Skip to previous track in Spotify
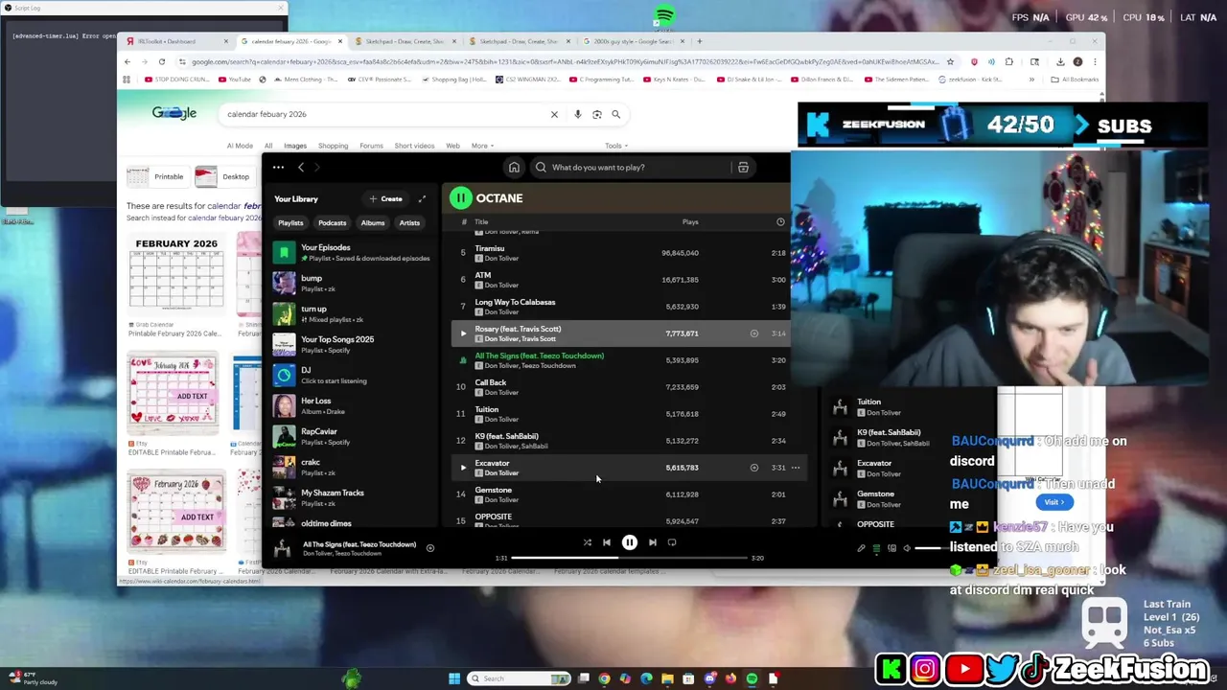The image size is (1227, 690). coord(606,542)
